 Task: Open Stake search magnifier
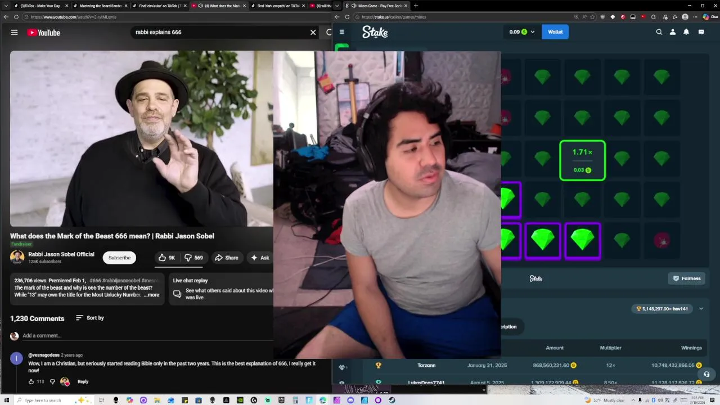click(659, 32)
